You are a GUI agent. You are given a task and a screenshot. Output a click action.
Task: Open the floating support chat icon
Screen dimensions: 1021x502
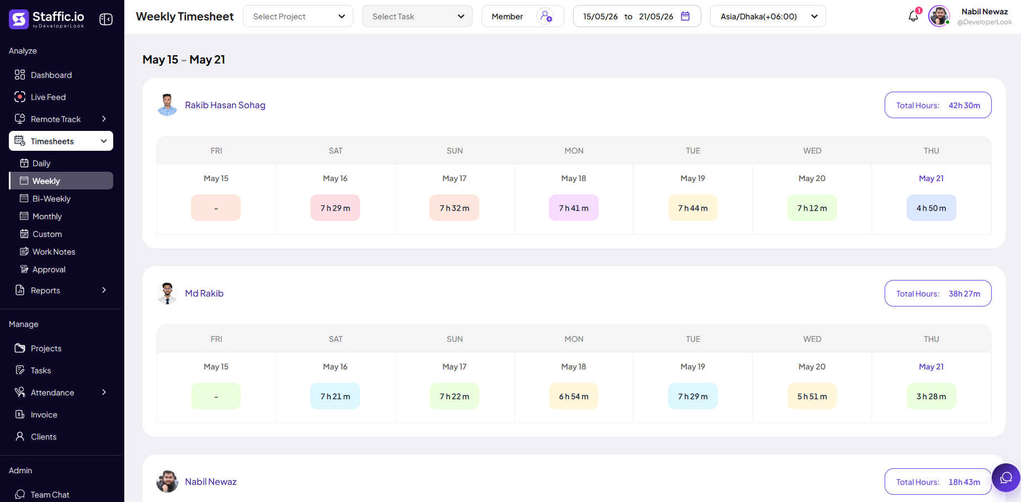coord(1006,478)
